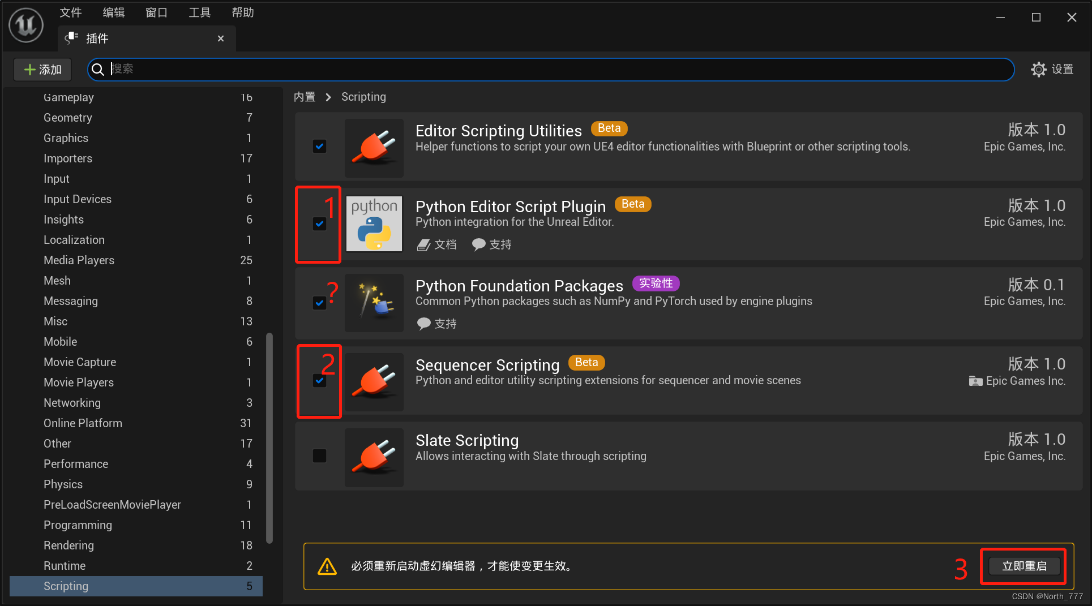Screen dimensions: 1092x606
Task: Select Messaging category
Action: (x=136, y=301)
